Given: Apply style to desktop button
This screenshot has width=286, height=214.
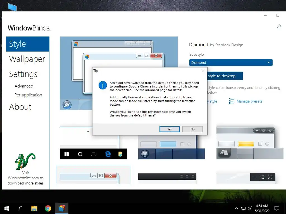Looking at the screenshot, I should 225,76.
